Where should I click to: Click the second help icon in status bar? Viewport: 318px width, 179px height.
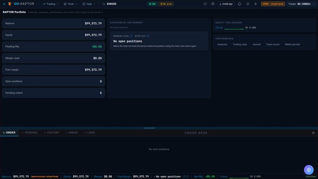click(x=188, y=177)
